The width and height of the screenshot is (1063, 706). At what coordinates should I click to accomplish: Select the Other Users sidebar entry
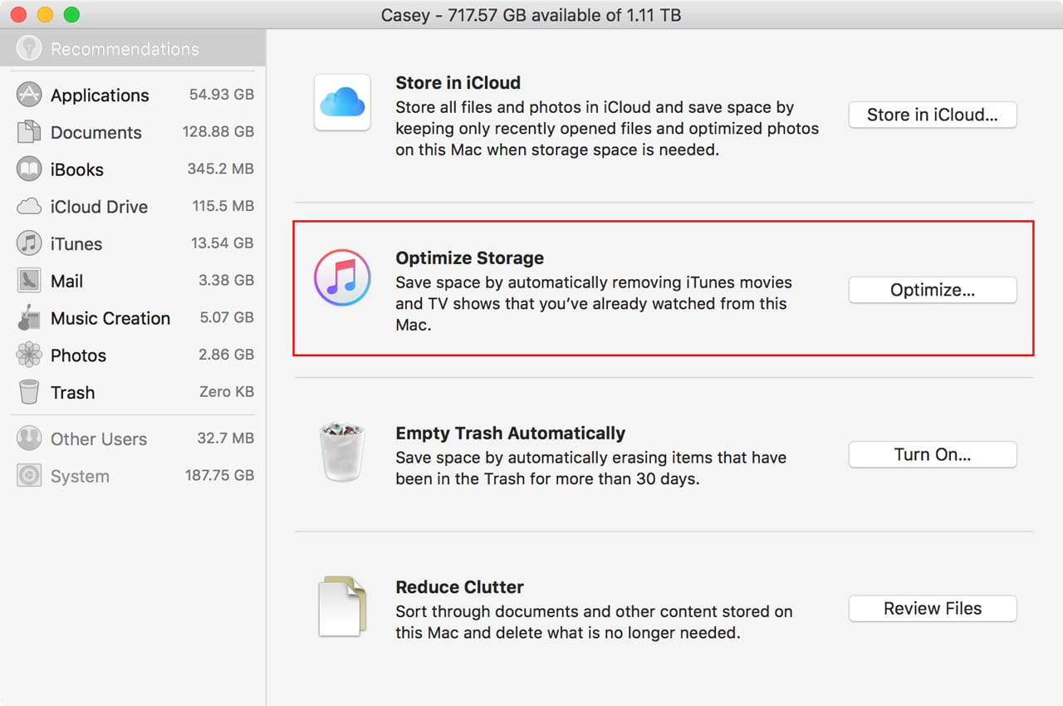[98, 439]
